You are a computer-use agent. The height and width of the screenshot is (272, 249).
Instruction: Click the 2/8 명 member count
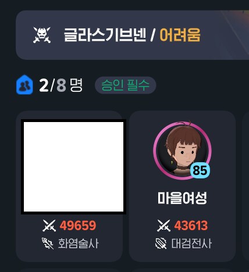(61, 85)
